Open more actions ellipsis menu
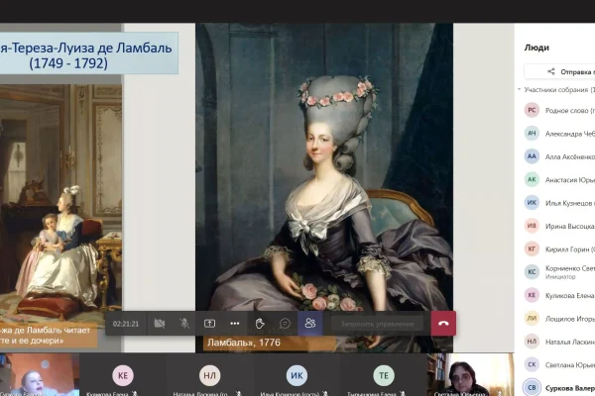The image size is (595, 396). (x=234, y=324)
